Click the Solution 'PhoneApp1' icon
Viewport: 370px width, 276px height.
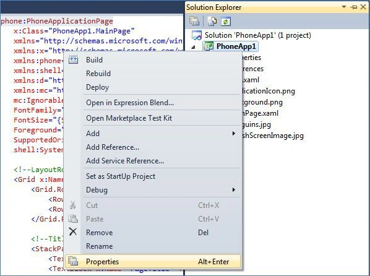pos(197,35)
